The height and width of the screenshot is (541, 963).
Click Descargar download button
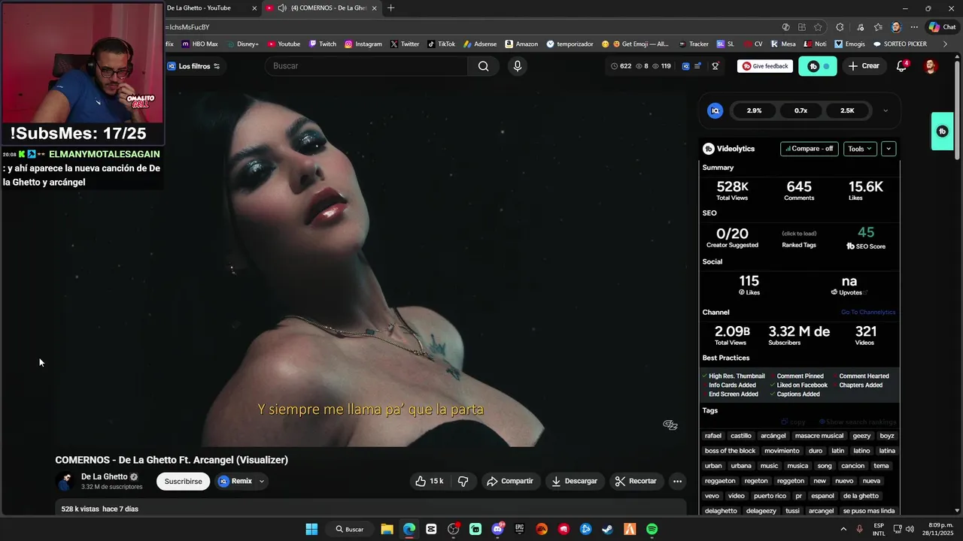point(574,481)
